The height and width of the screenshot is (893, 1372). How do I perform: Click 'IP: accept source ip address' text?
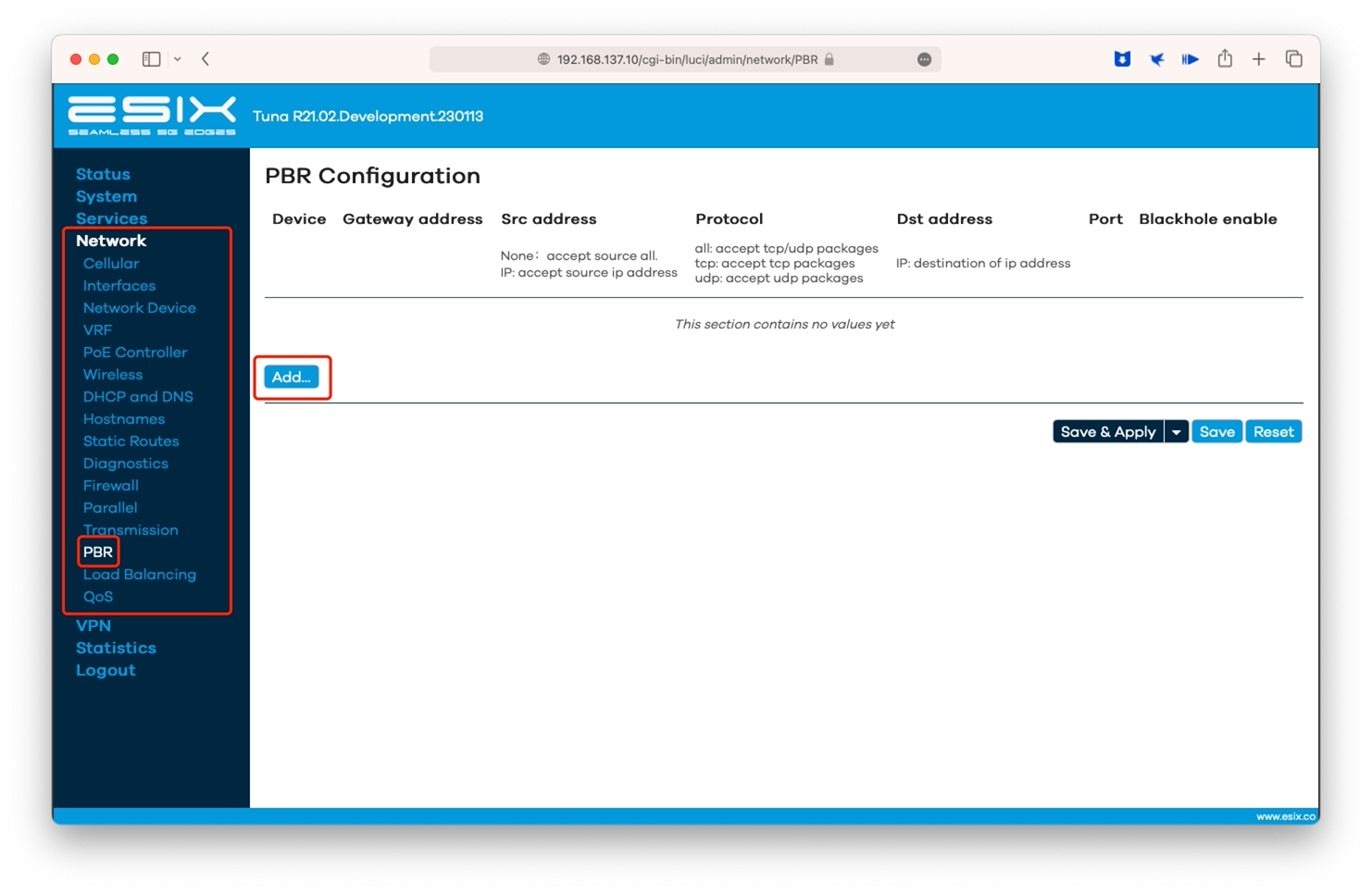pyautogui.click(x=589, y=273)
